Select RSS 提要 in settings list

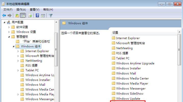(x=122, y=53)
